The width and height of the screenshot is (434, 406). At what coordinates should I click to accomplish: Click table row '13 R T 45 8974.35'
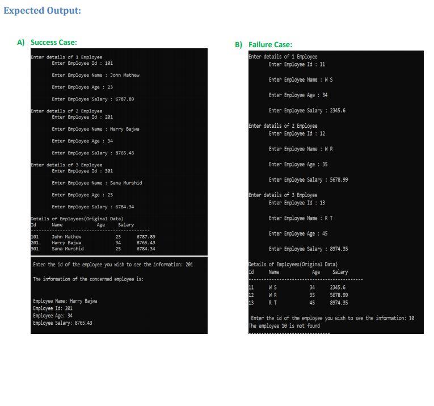(298, 303)
